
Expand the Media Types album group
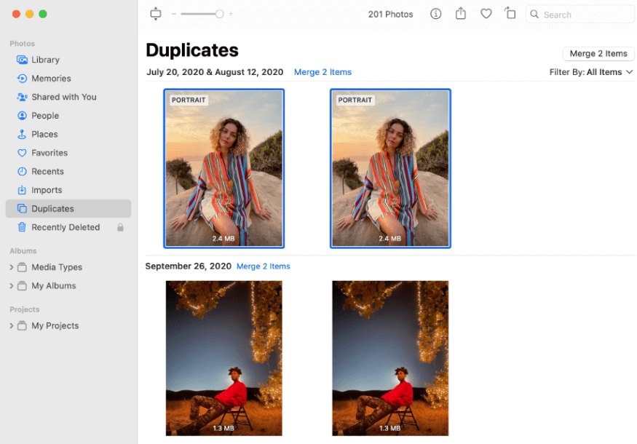(x=11, y=267)
